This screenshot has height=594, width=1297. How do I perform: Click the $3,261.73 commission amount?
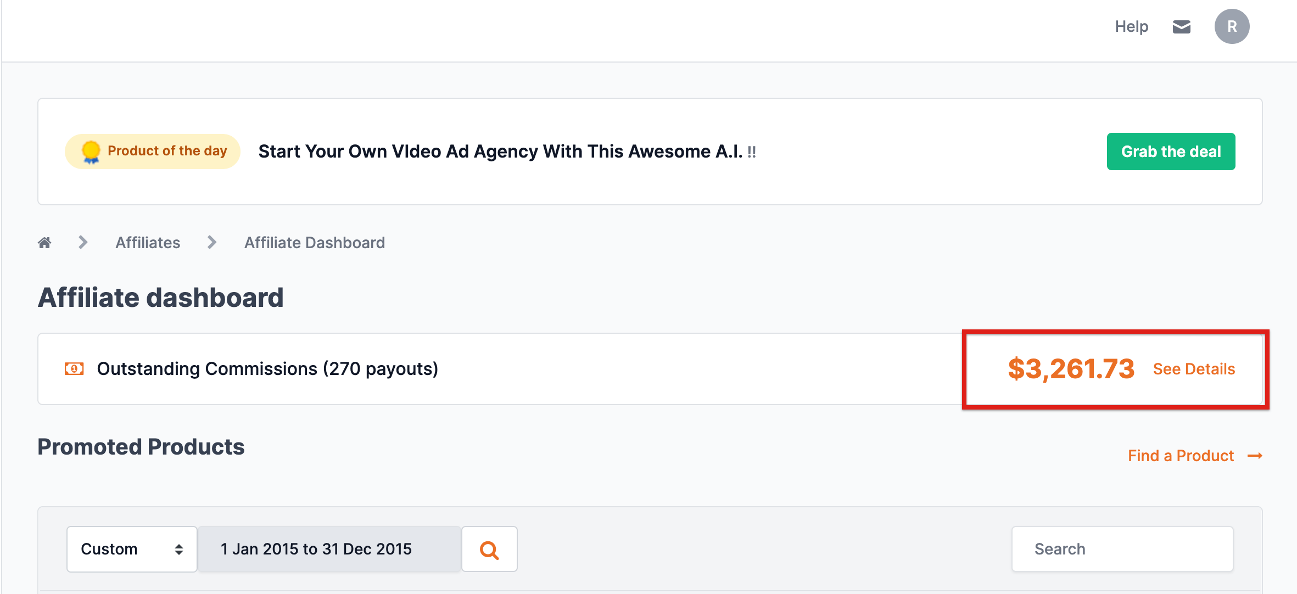1071,369
